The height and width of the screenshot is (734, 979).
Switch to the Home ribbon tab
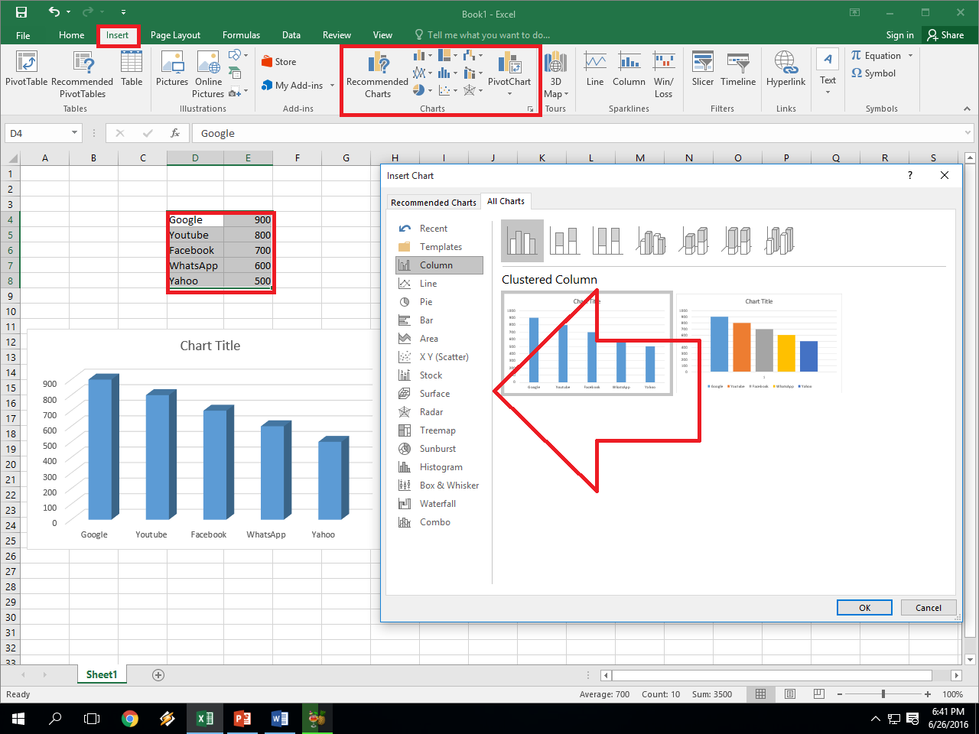(x=72, y=35)
